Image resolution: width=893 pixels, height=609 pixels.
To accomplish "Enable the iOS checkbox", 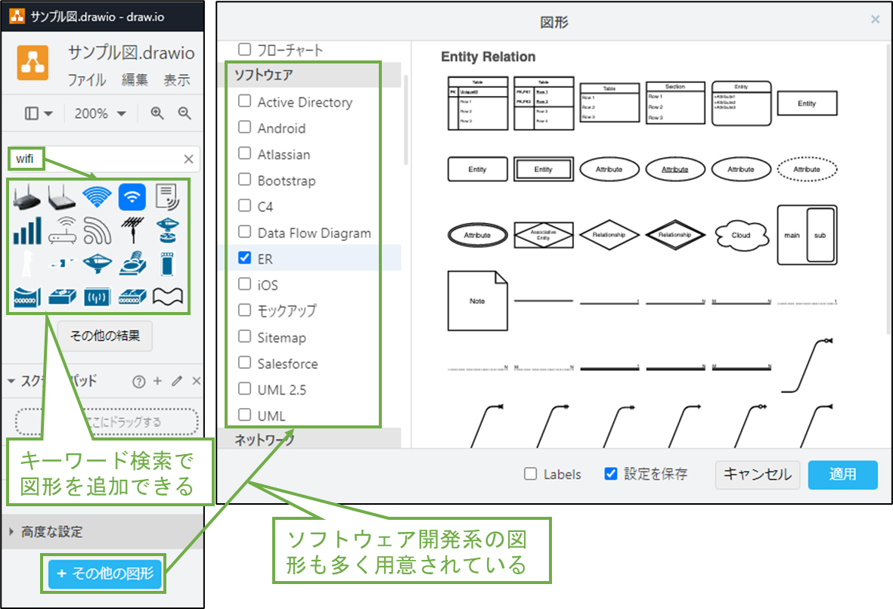I will (x=244, y=284).
